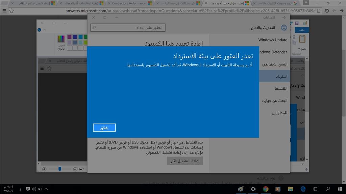Click the Paint zoom out minus button
Image resolution: width=346 pixels, height=194 pixels.
75,169
